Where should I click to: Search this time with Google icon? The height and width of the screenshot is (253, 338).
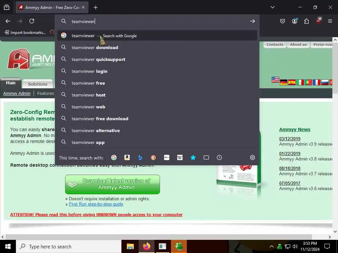coord(114,157)
